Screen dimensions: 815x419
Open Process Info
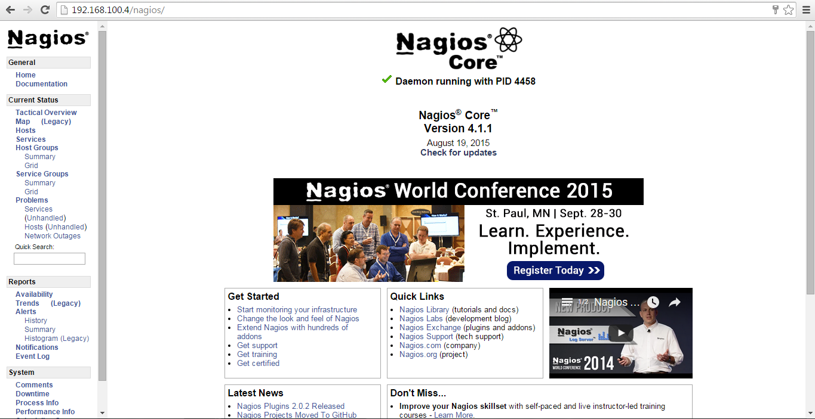(37, 403)
